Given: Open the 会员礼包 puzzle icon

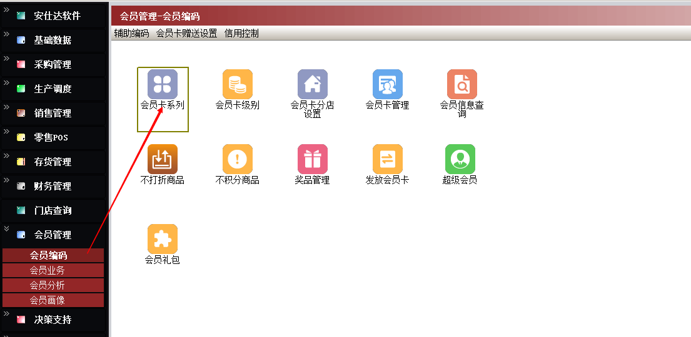Looking at the screenshot, I should (x=162, y=239).
